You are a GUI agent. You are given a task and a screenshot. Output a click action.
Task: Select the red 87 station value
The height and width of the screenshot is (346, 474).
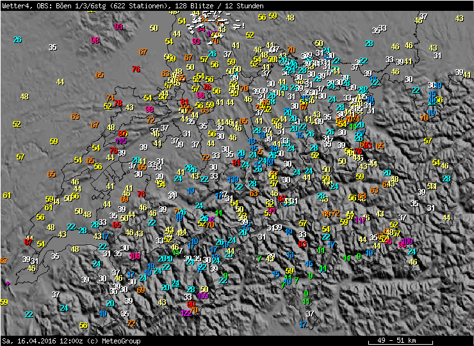(x=28, y=242)
